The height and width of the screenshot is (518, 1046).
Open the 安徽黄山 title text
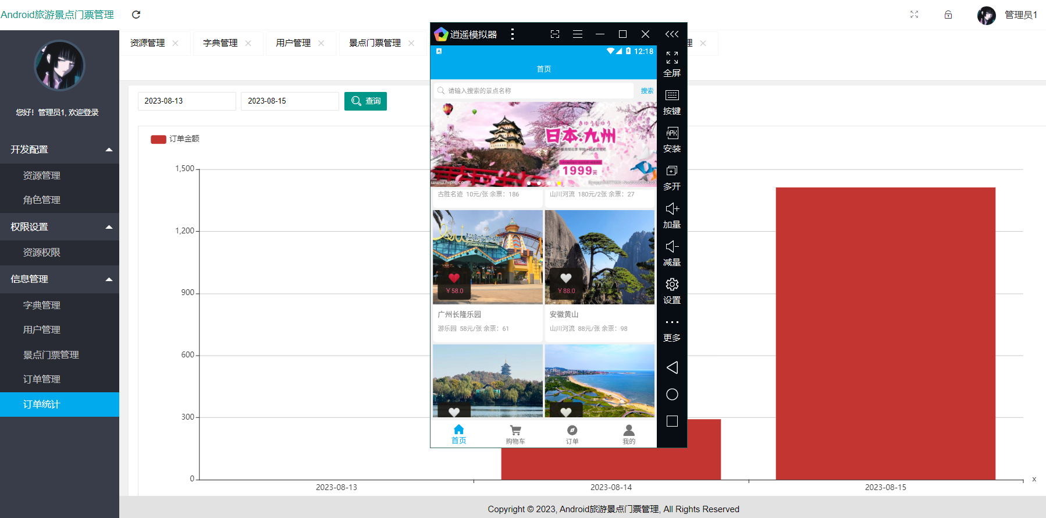tap(564, 314)
